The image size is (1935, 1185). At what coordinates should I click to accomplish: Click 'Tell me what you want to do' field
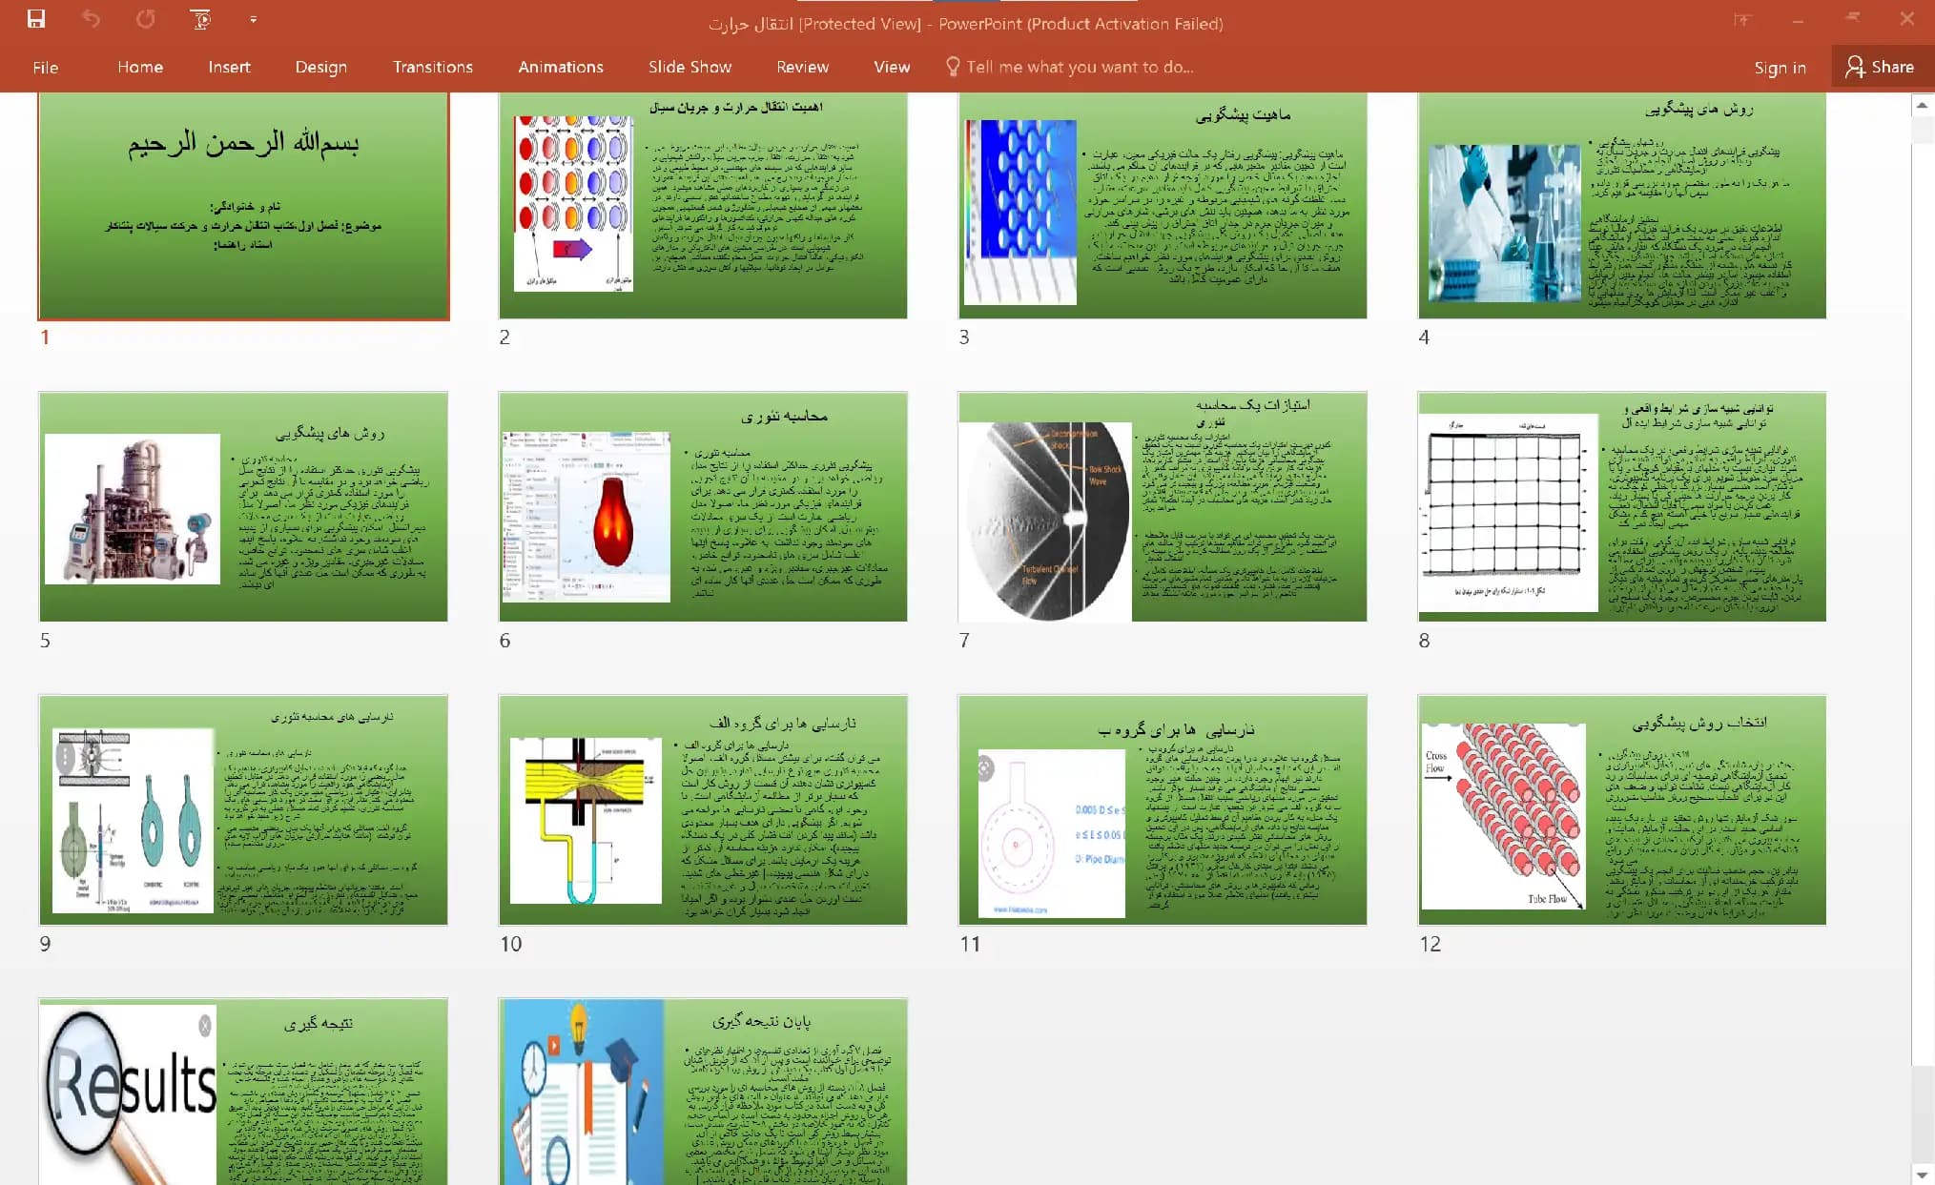pyautogui.click(x=1080, y=67)
